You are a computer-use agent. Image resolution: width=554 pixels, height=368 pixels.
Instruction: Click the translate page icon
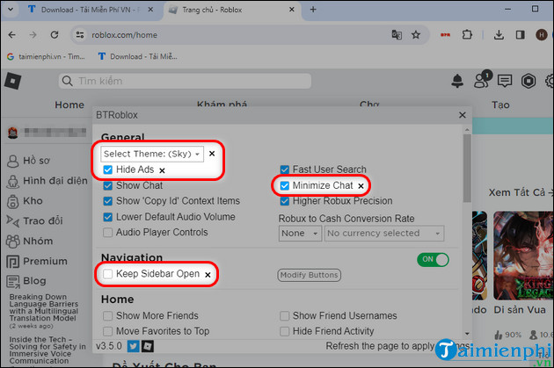click(397, 34)
